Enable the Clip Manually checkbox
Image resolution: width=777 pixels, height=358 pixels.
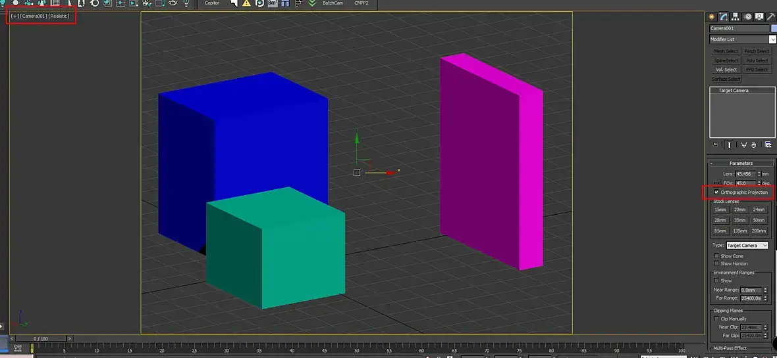click(716, 319)
